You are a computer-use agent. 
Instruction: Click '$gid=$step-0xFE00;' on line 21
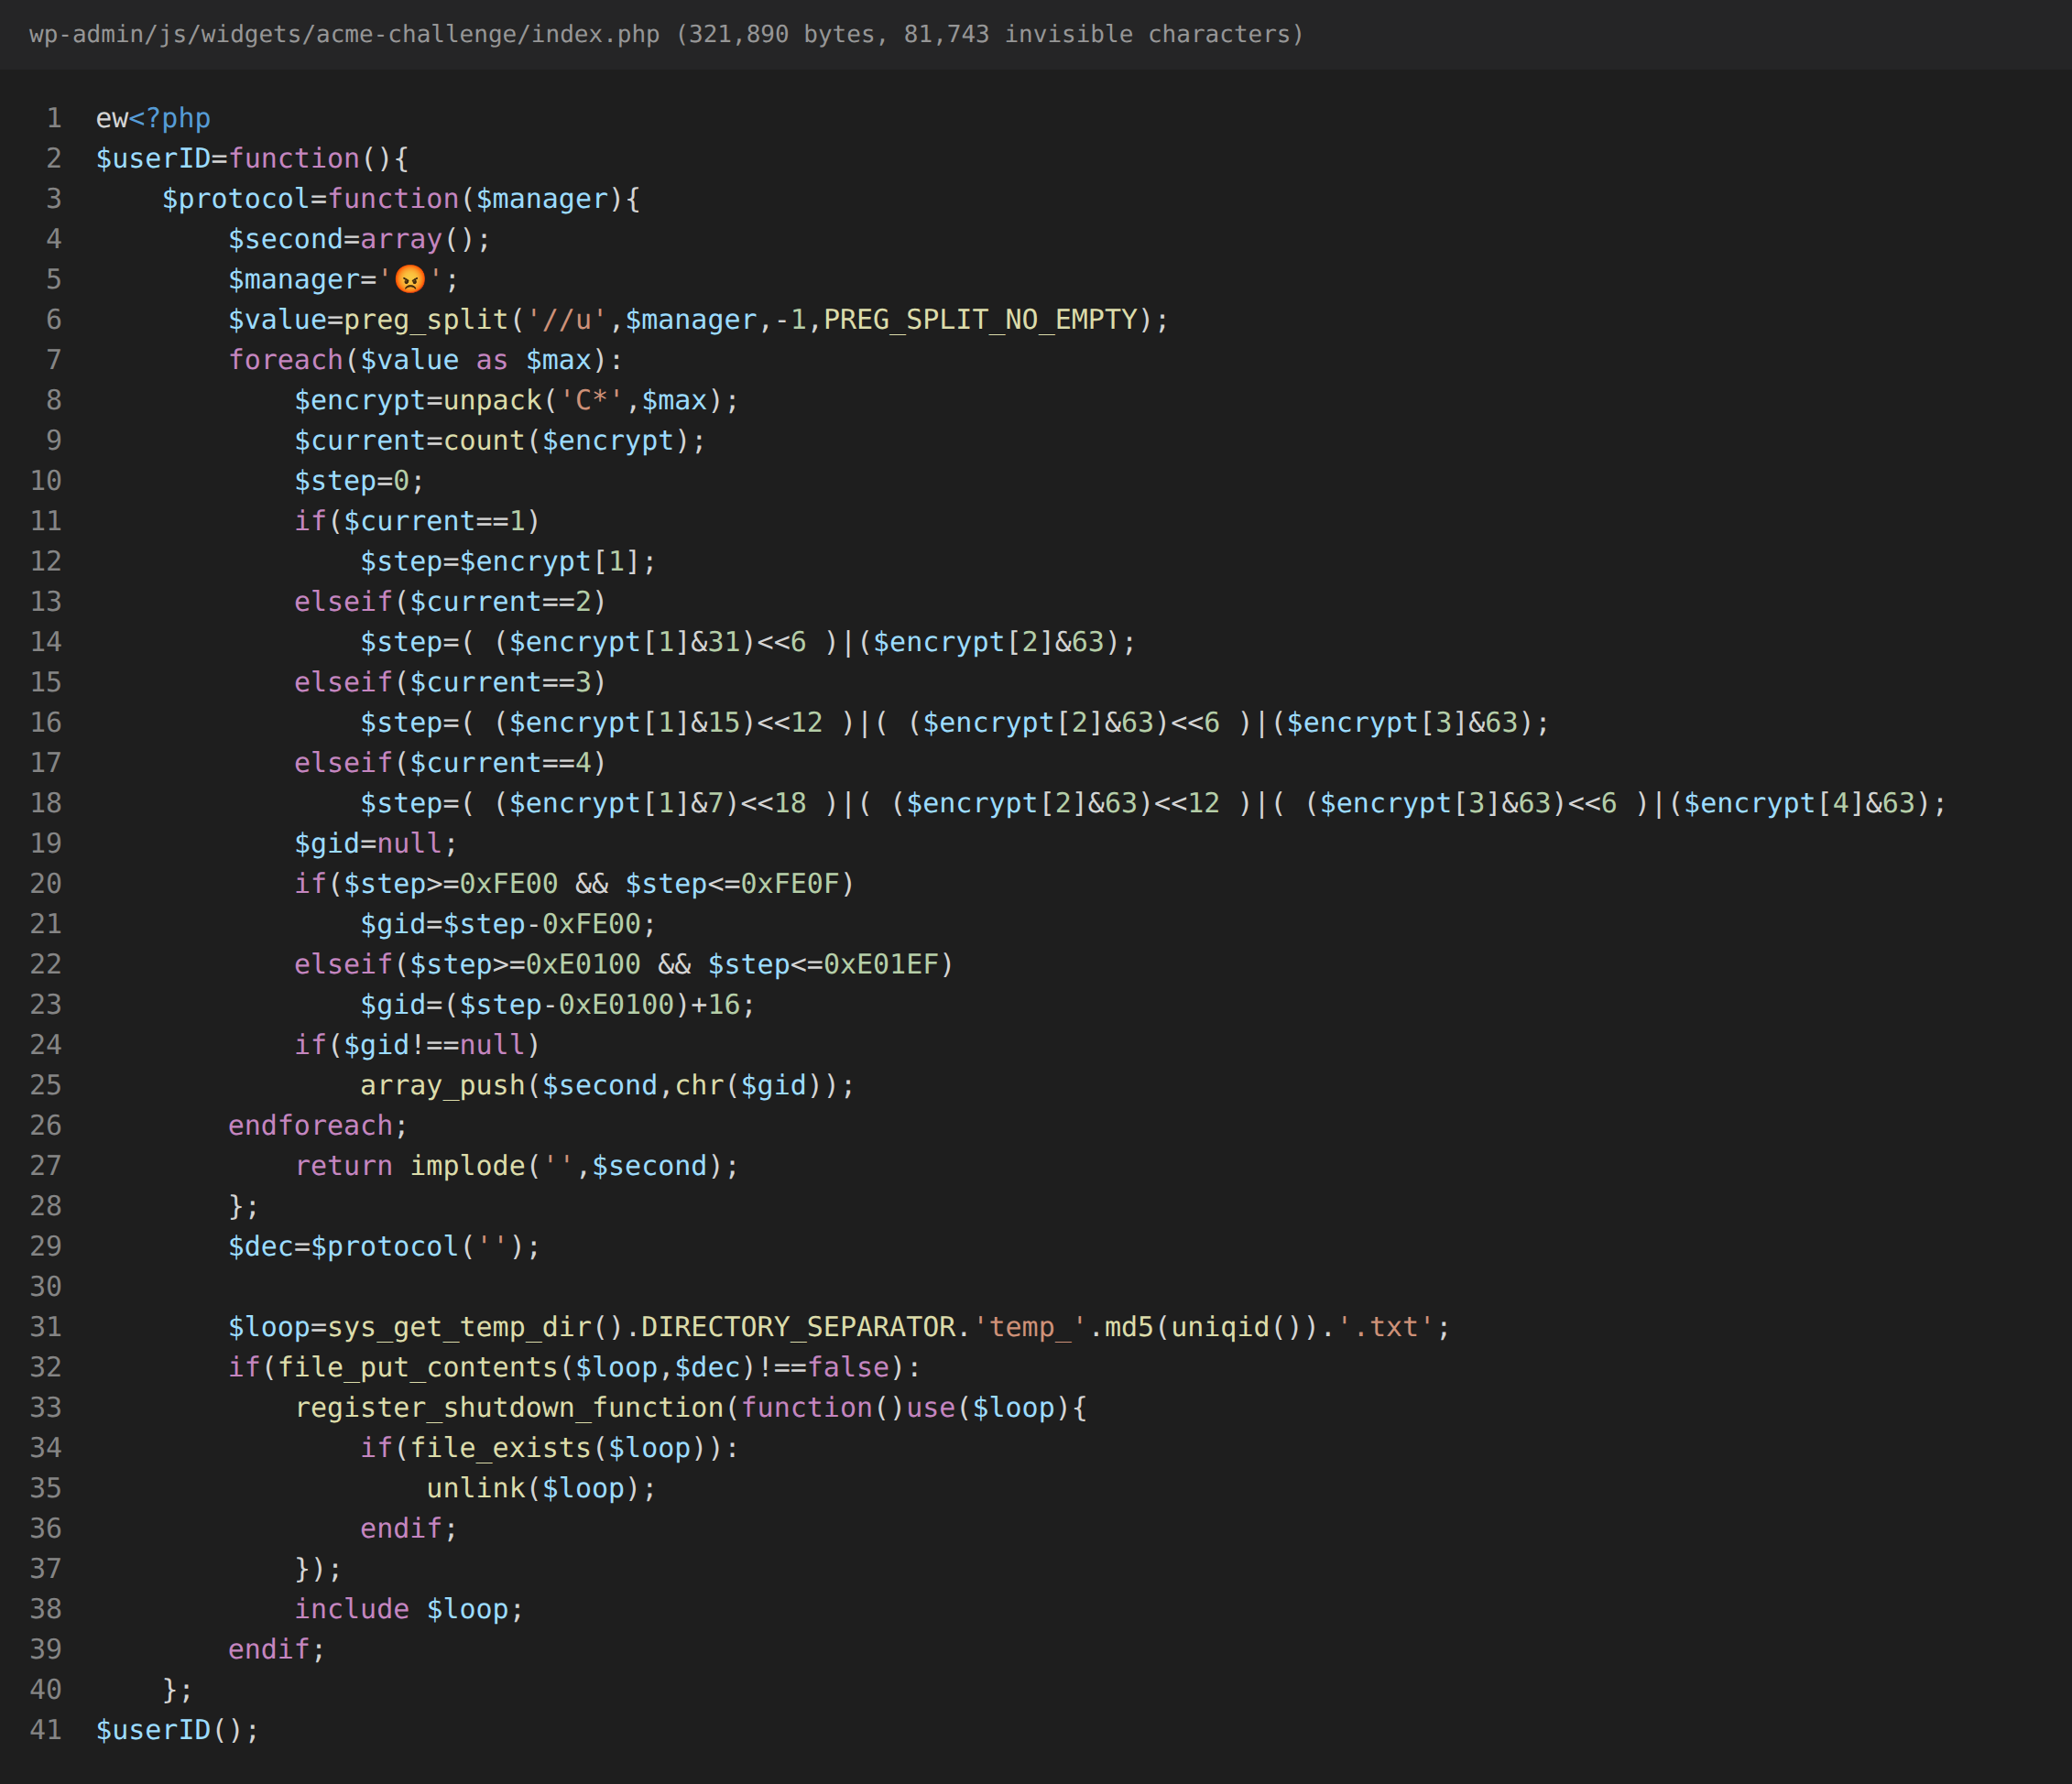click(x=509, y=924)
